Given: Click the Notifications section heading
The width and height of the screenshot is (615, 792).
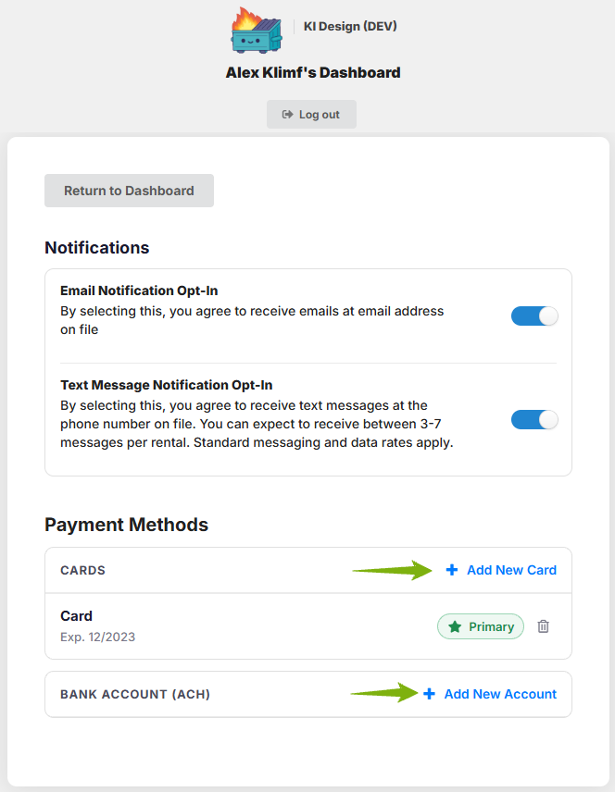Looking at the screenshot, I should point(97,248).
